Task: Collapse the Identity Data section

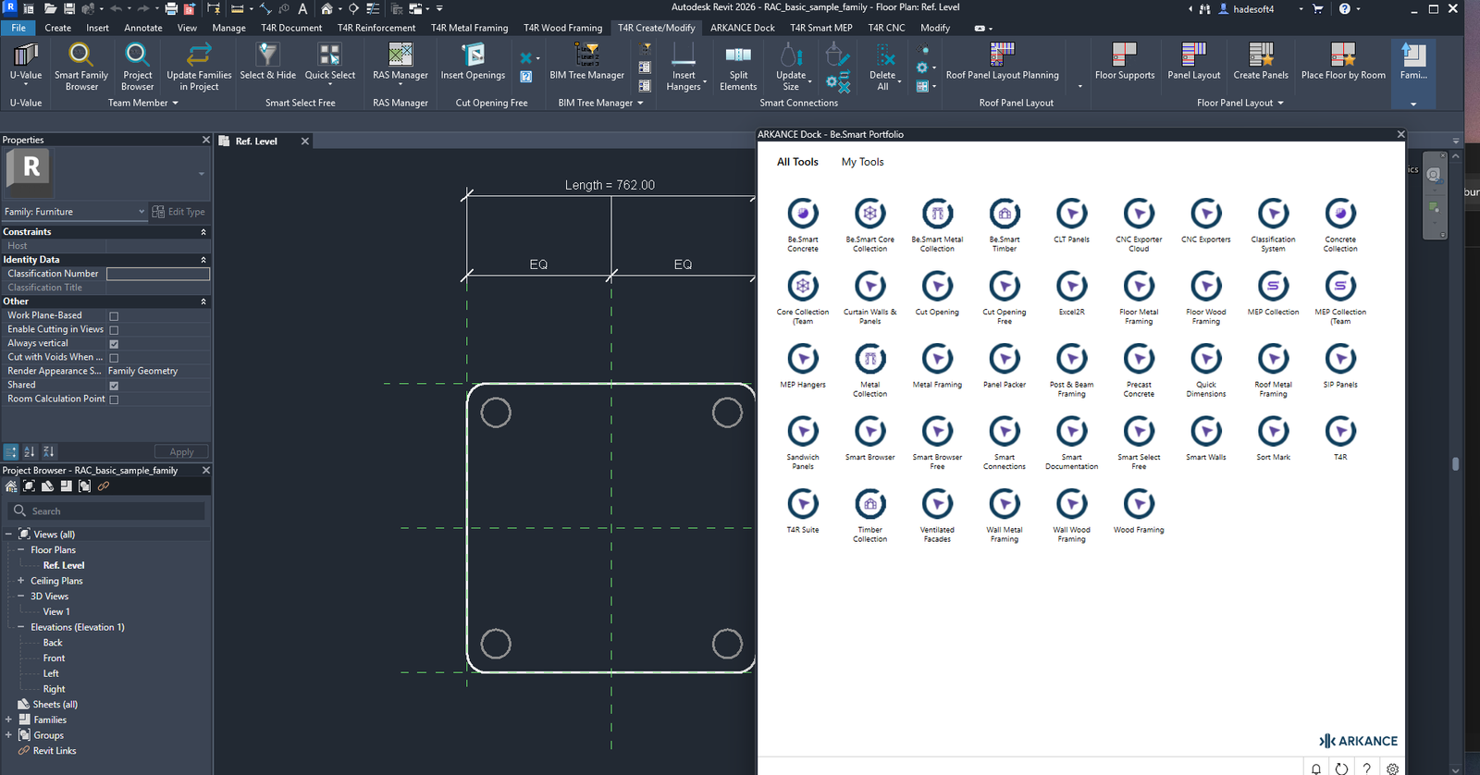Action: (x=203, y=260)
